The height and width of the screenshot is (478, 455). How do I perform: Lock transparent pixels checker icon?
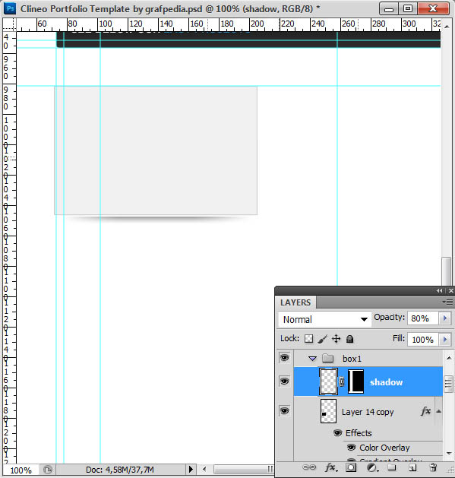(x=308, y=339)
